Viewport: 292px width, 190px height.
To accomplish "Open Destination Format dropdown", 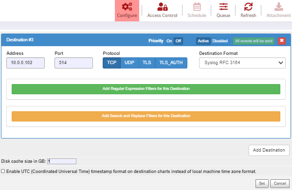I will pyautogui.click(x=242, y=63).
